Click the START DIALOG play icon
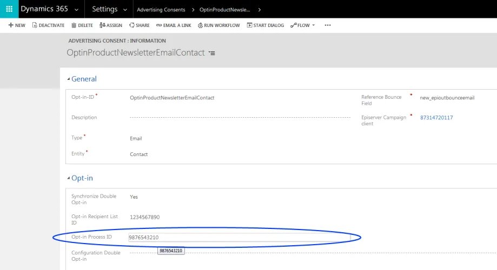Image resolution: width=497 pixels, height=270 pixels. (x=249, y=25)
